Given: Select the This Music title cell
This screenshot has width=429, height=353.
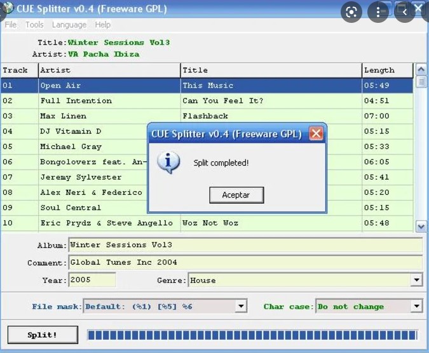Looking at the screenshot, I should [x=271, y=86].
